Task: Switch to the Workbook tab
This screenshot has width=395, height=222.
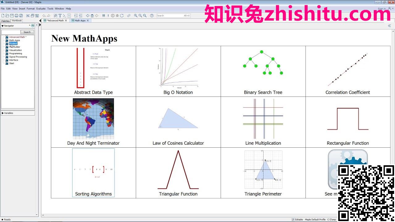Action: pos(17,21)
